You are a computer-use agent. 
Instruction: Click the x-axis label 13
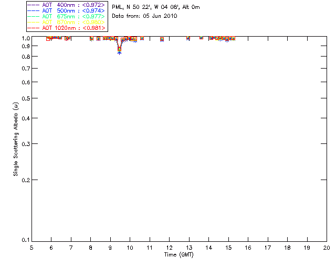(189, 248)
